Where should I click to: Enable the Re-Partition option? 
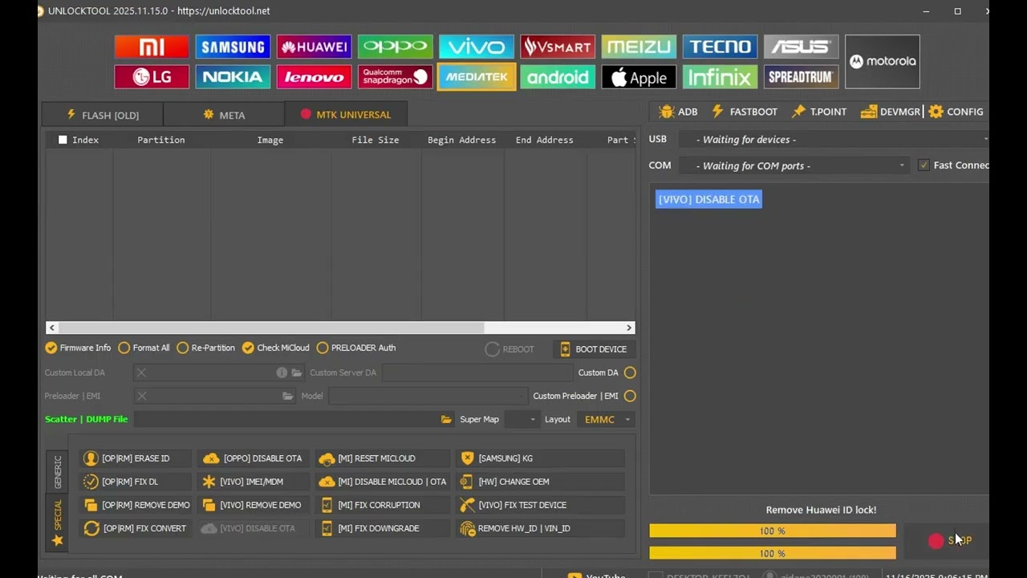pos(206,348)
